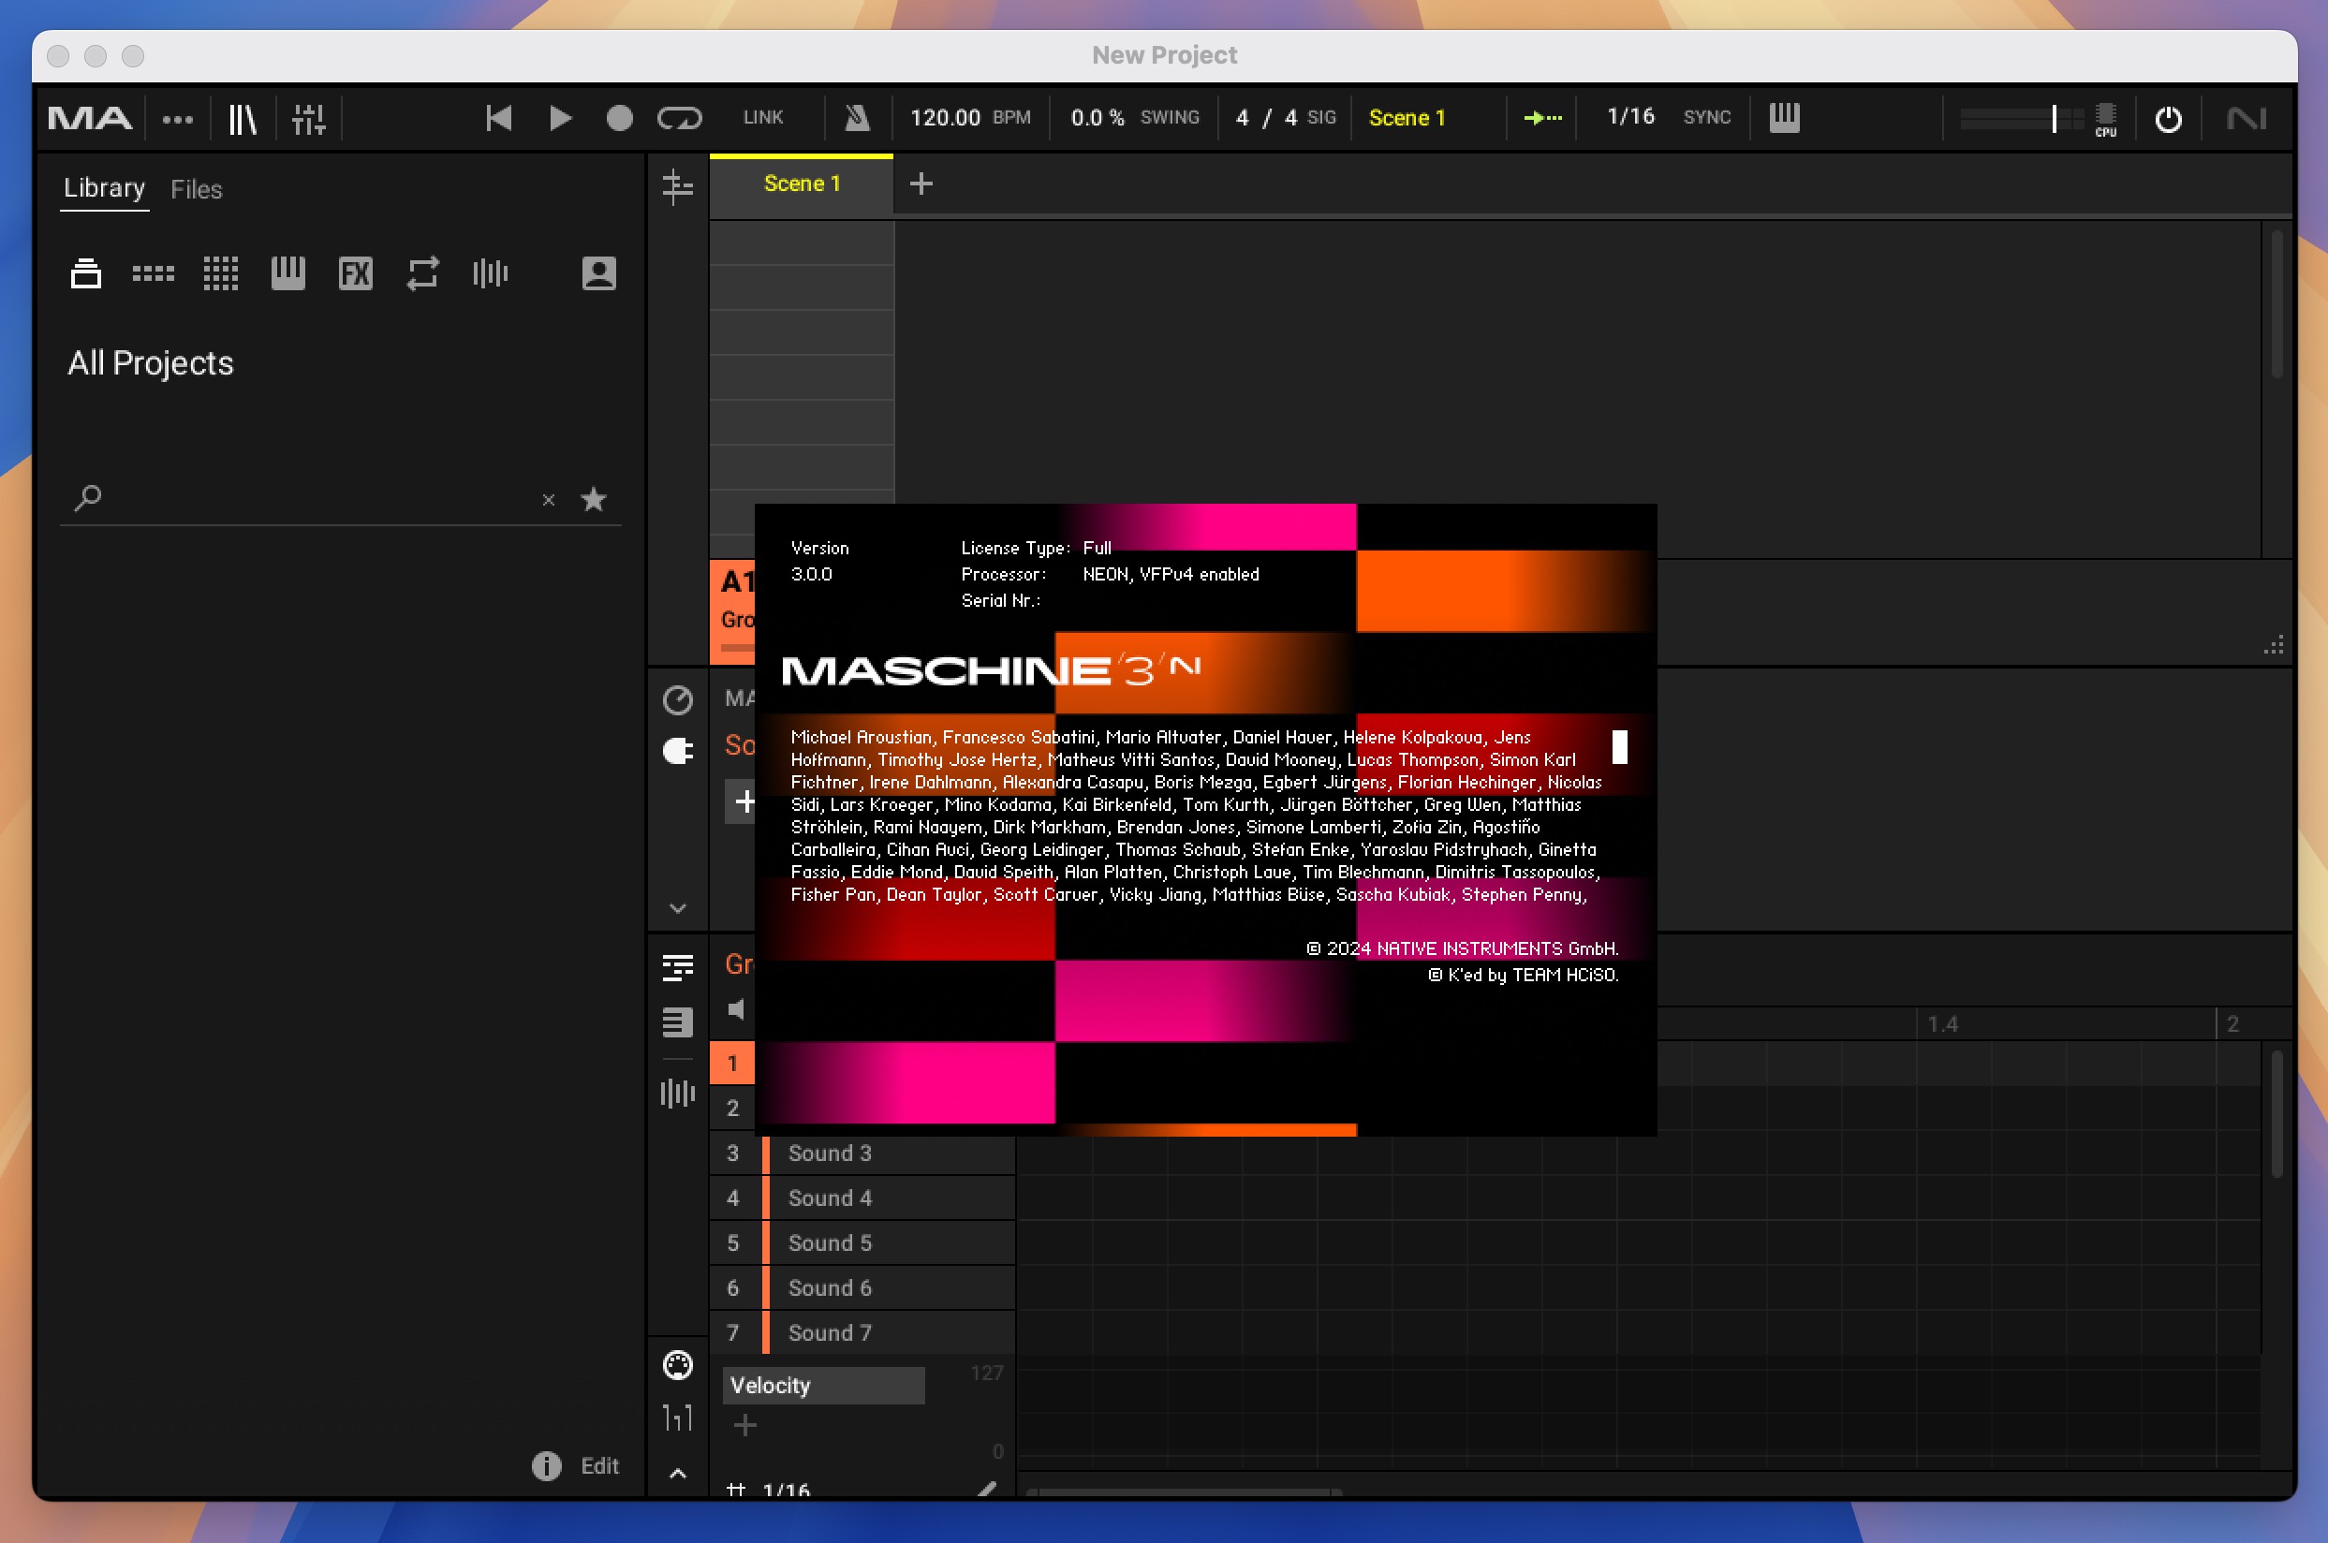Select the Groups file type icon

point(154,273)
